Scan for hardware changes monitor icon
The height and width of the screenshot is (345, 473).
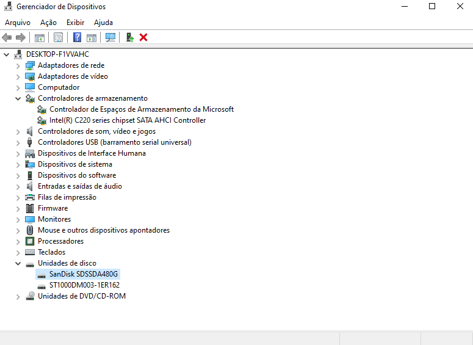coord(110,37)
